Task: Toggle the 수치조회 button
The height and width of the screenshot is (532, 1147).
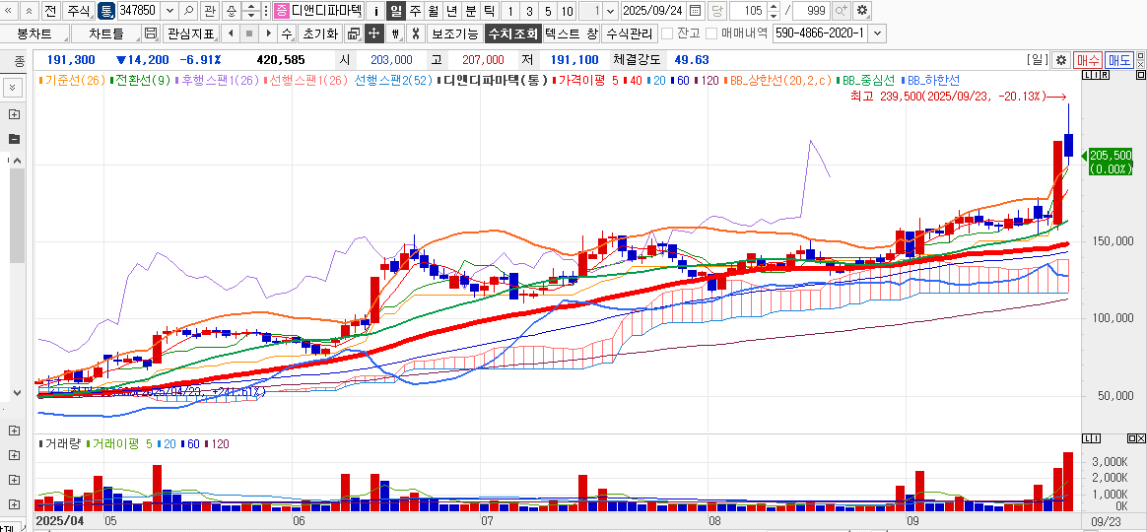Action: click(512, 33)
